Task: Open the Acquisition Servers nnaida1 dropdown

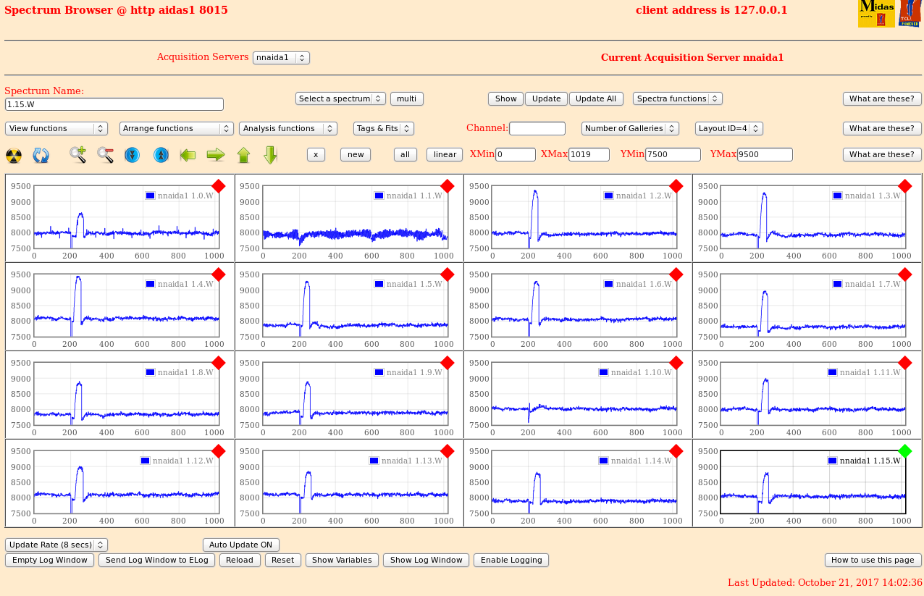Action: point(281,58)
